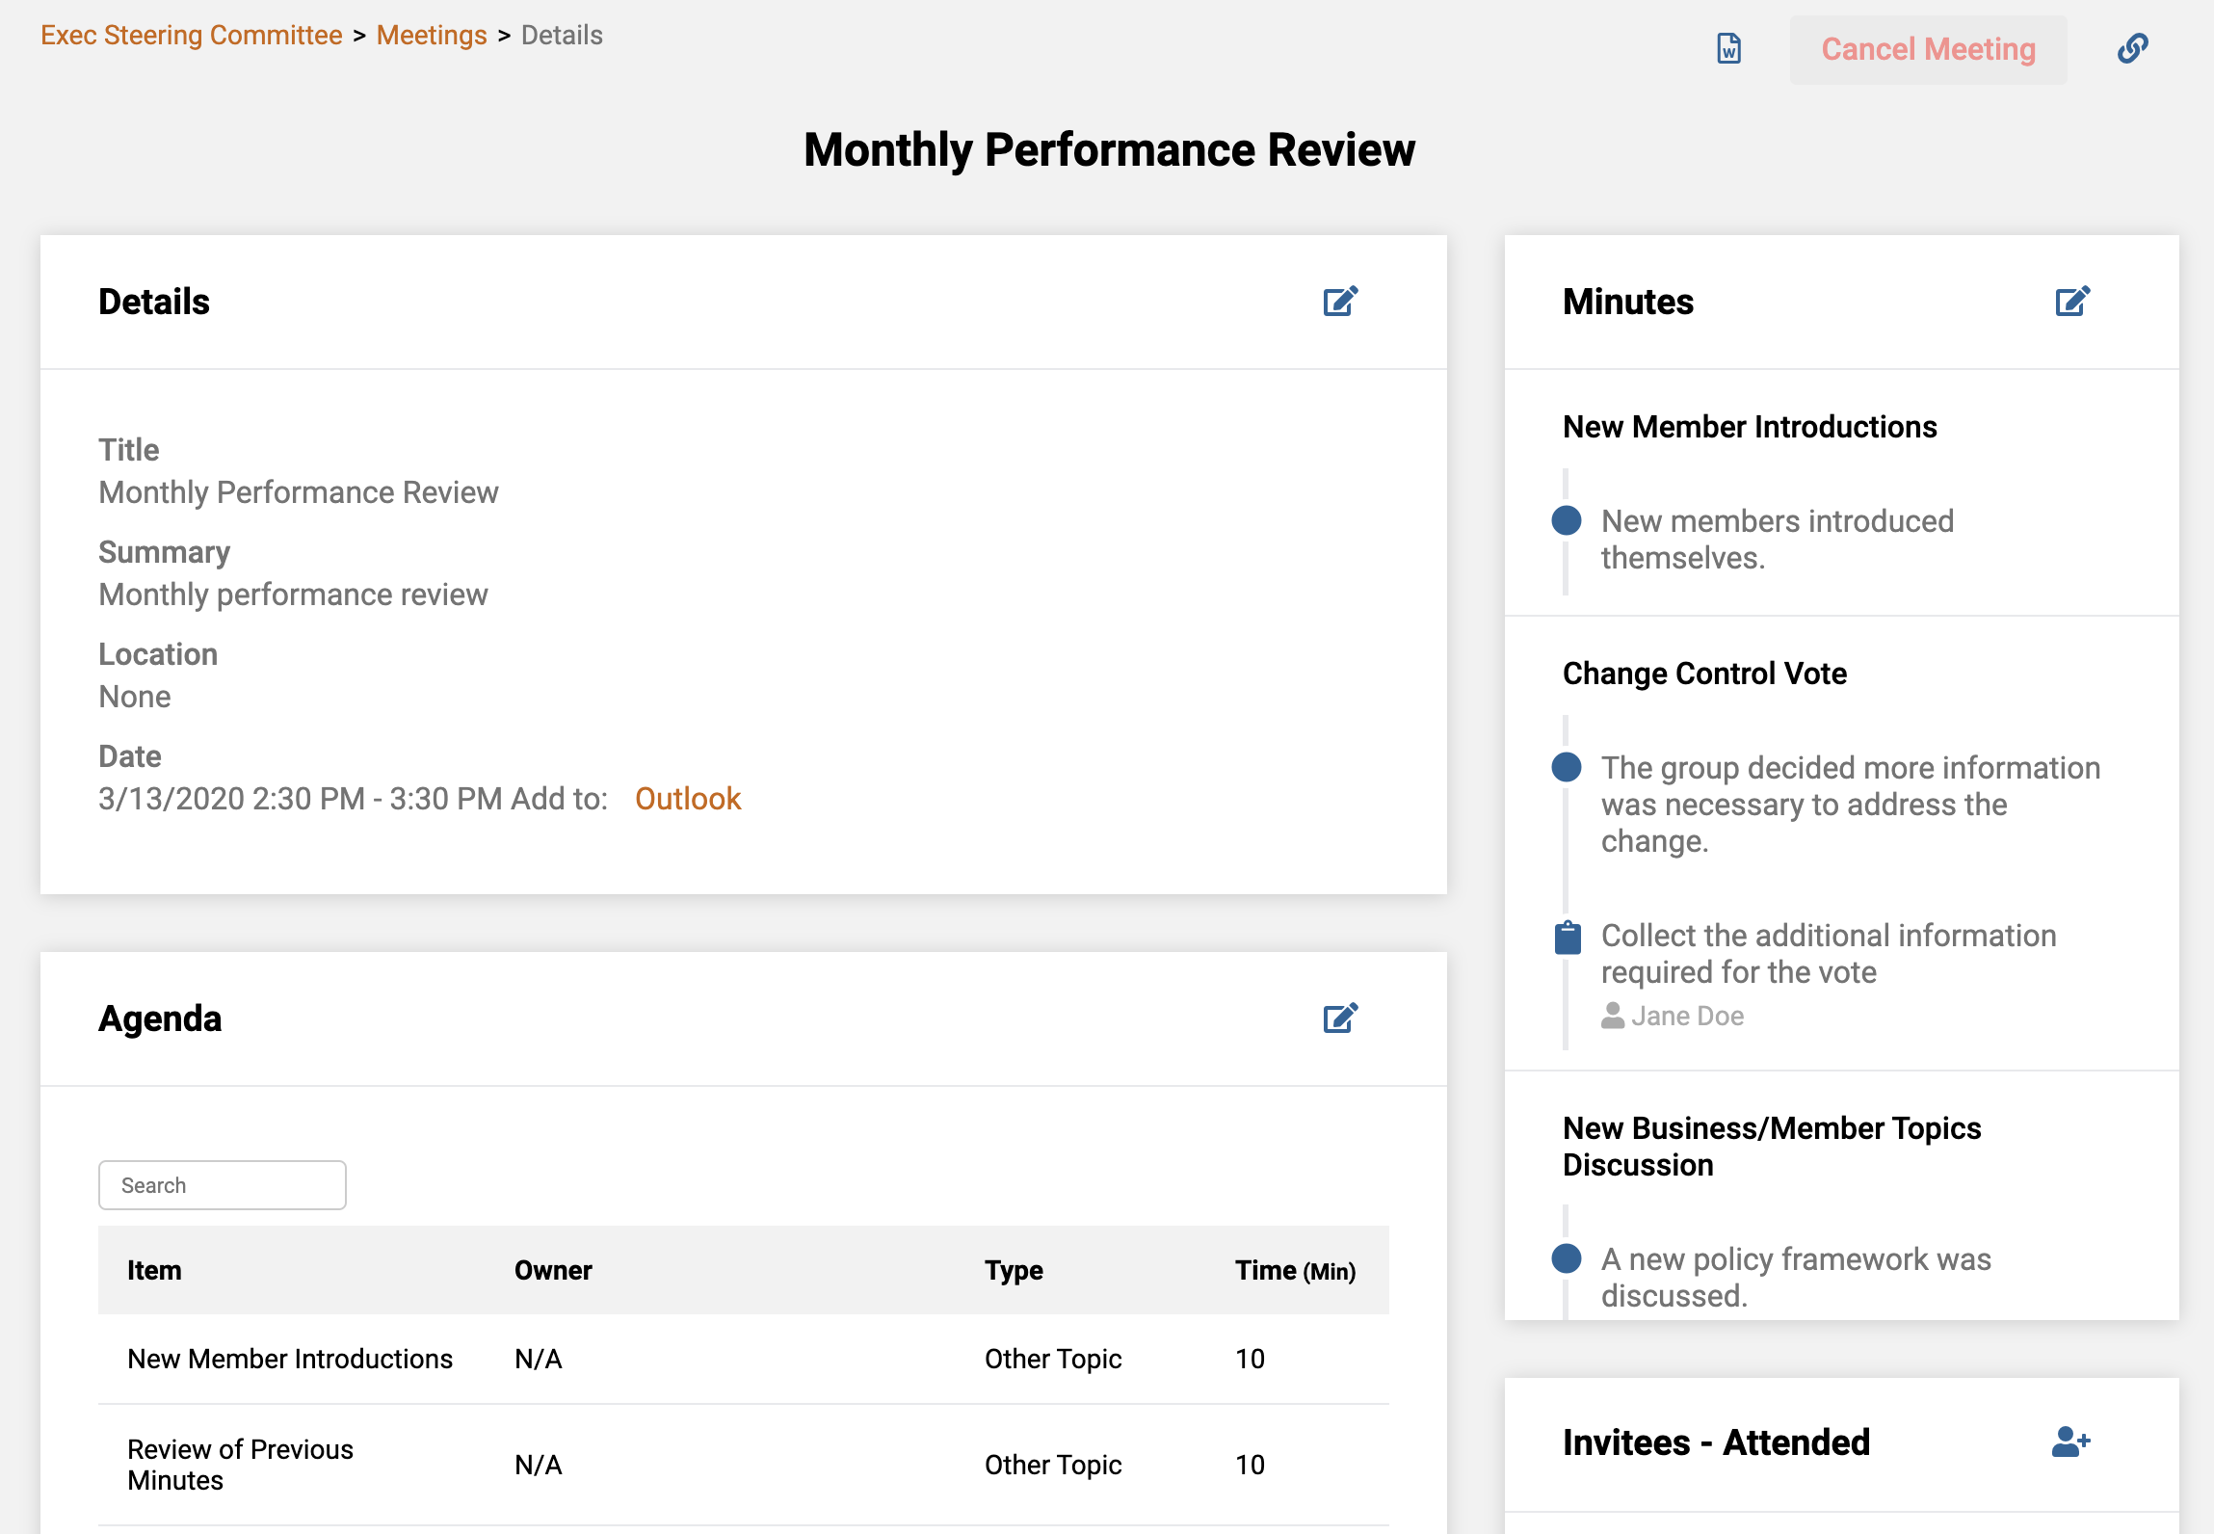Go to Exec Steering Committee breadcrumb

tap(191, 36)
